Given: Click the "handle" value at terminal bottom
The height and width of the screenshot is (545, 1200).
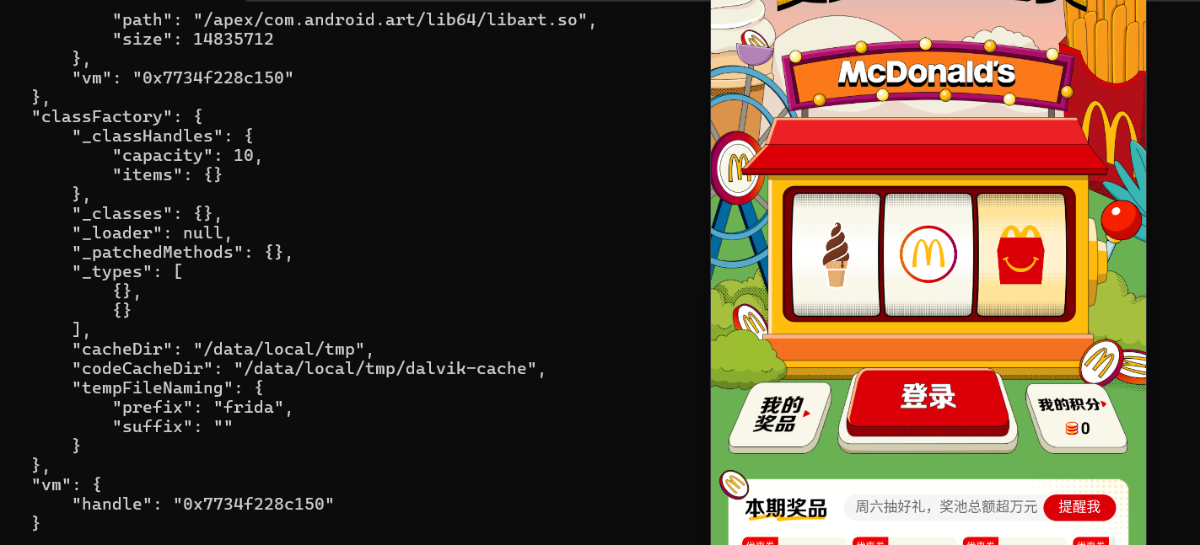Looking at the screenshot, I should [253, 504].
